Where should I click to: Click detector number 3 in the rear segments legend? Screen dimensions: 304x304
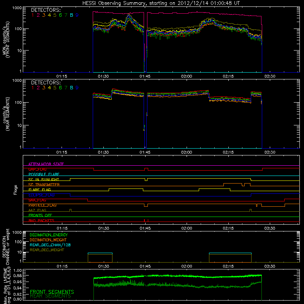[x=44, y=88]
